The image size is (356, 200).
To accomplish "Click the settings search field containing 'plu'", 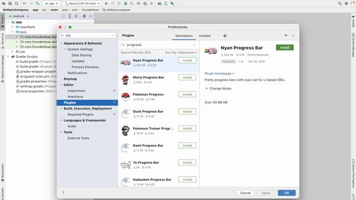I will click(87, 36).
